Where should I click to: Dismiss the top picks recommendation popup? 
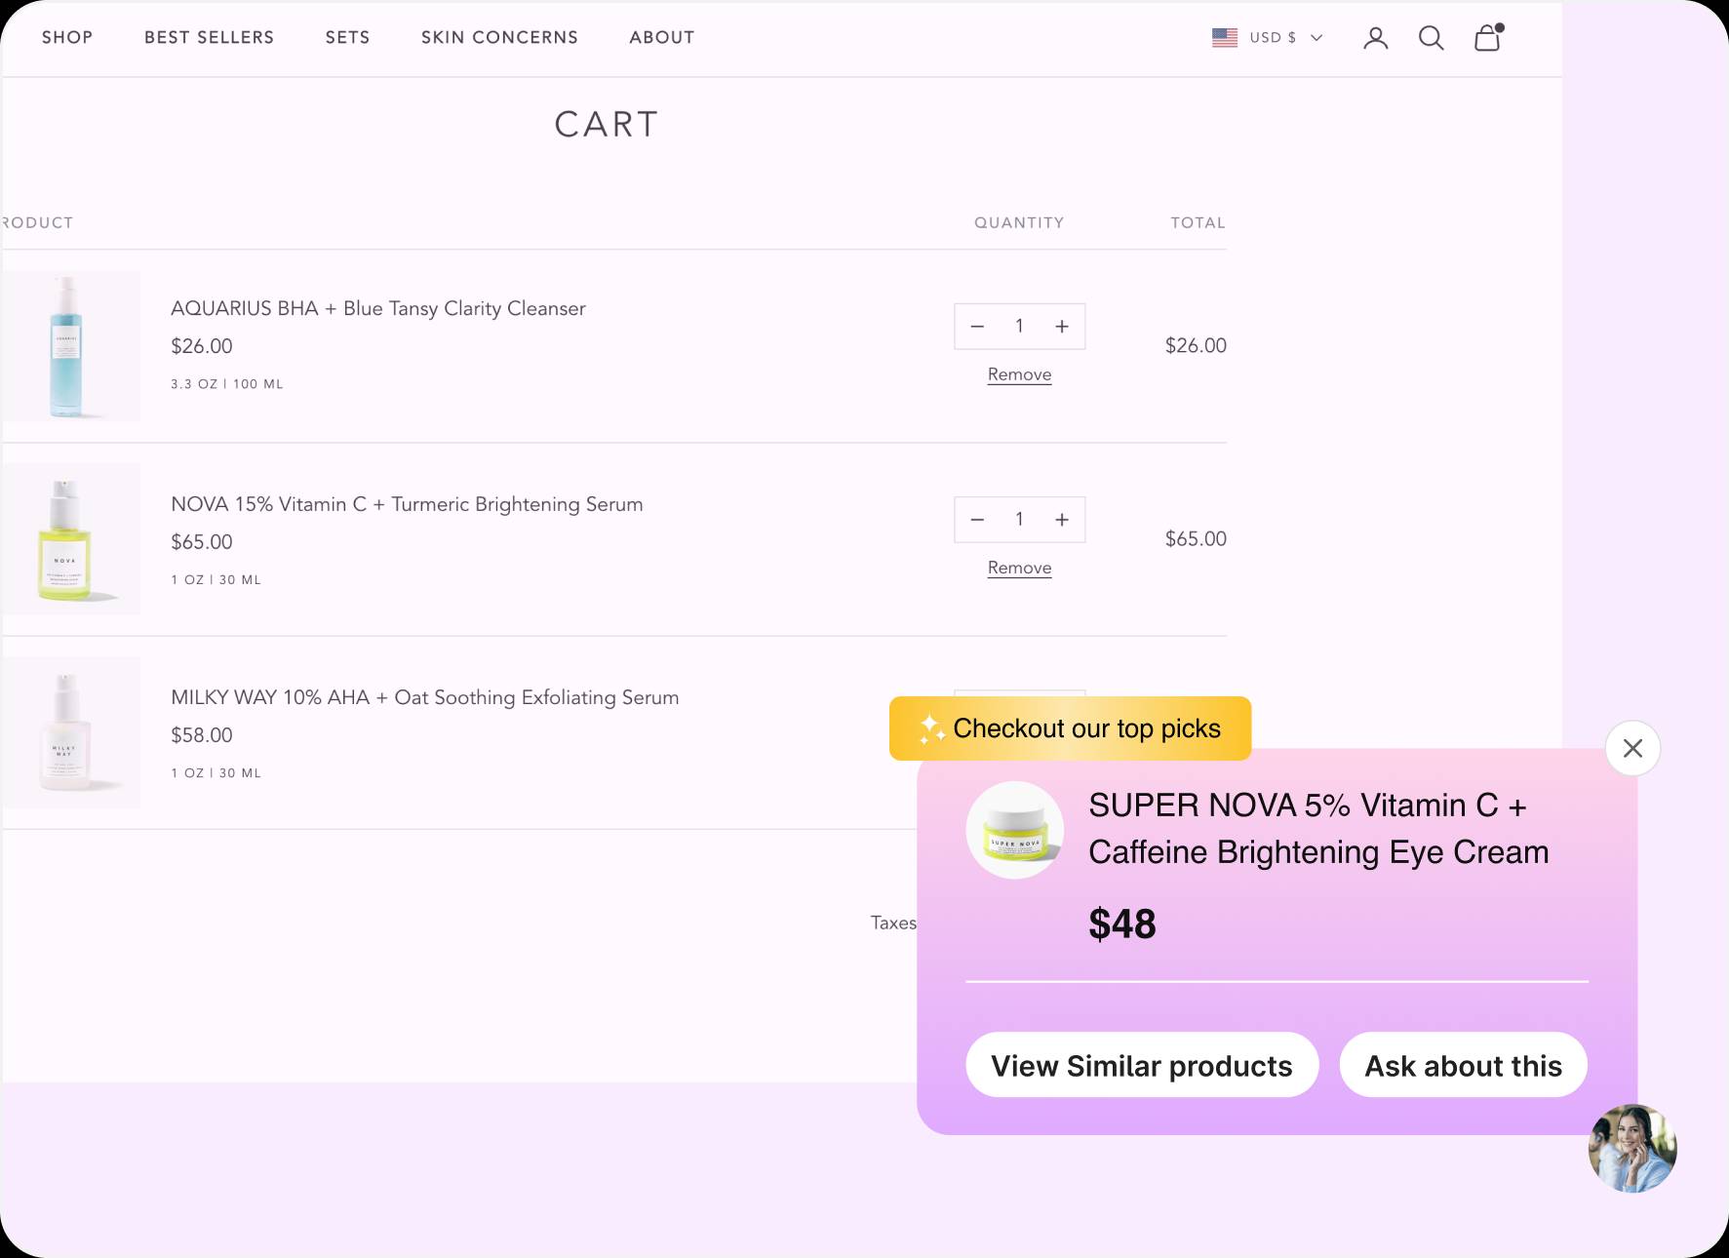(x=1632, y=747)
